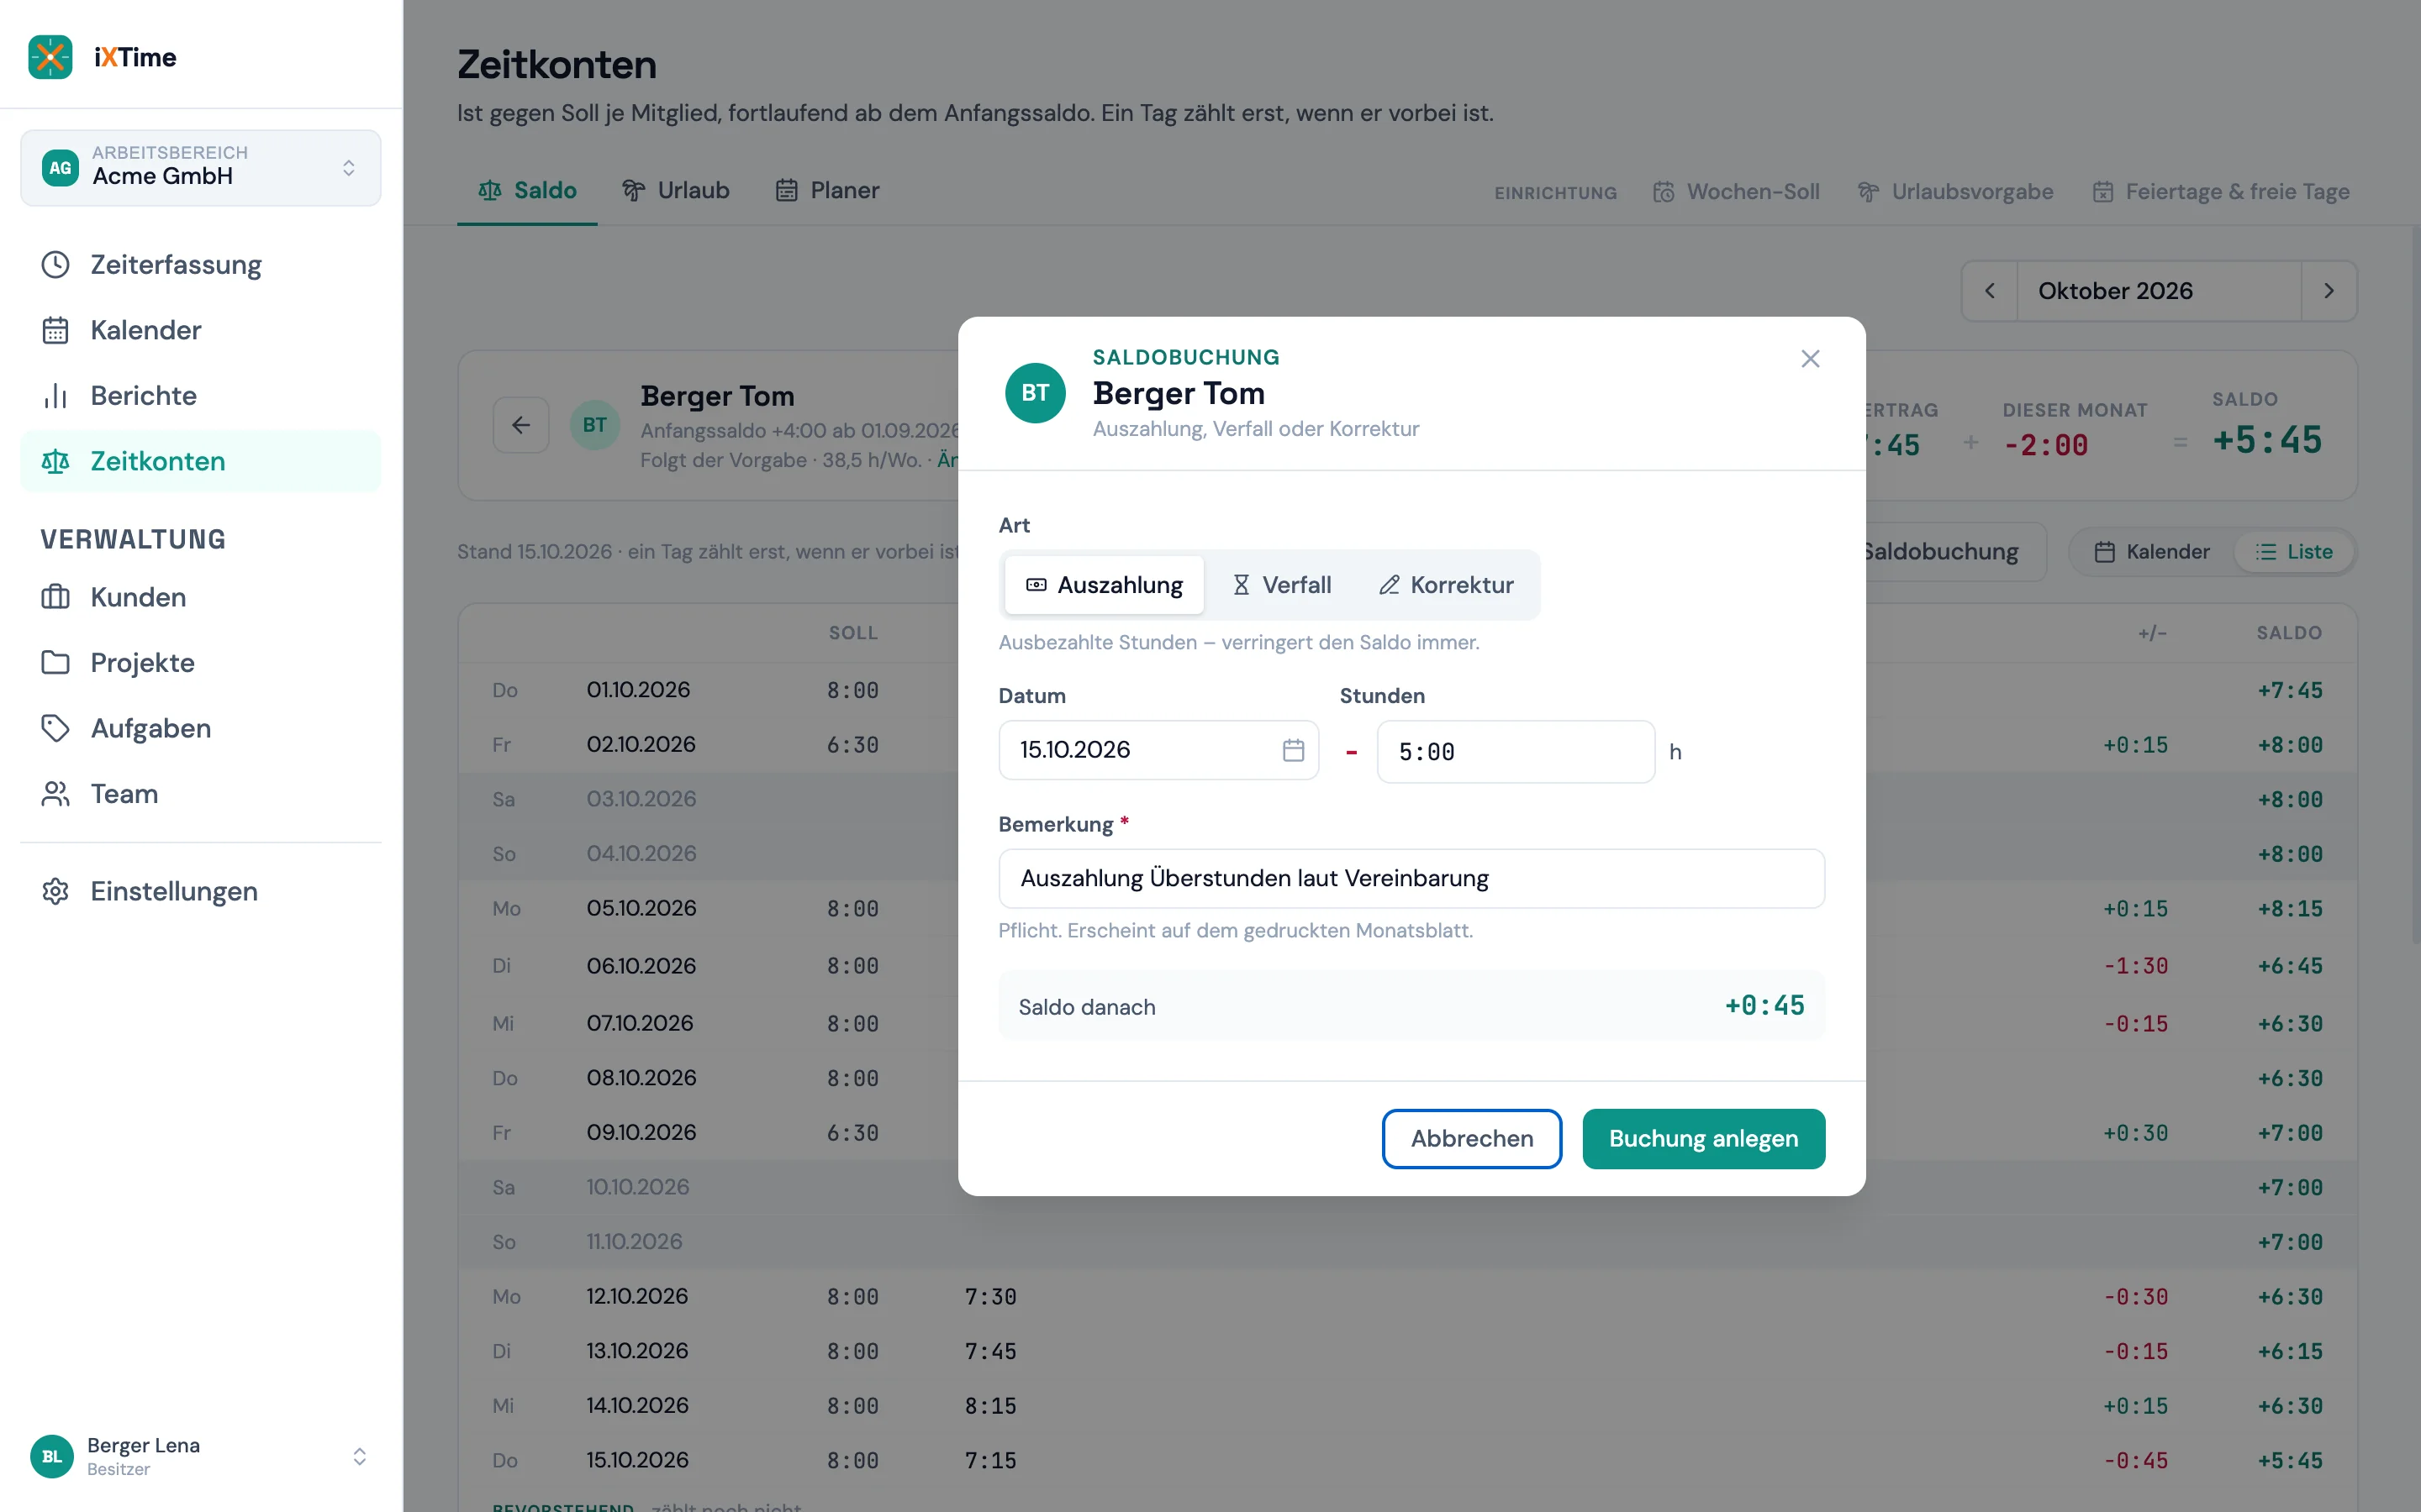Click the AG workspace avatar
The height and width of the screenshot is (1512, 2421).
click(61, 167)
